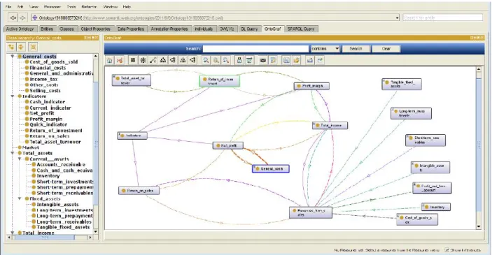Zoom out of the graph
The width and height of the screenshot is (492, 255).
(x=216, y=60)
